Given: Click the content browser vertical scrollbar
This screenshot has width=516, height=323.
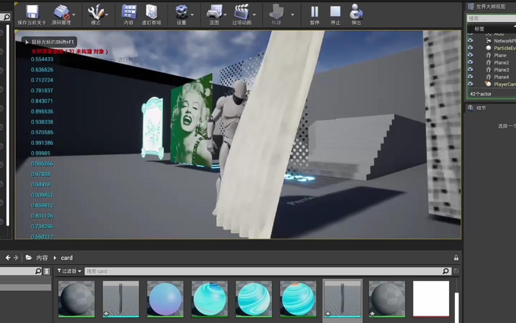Looking at the screenshot, I should 457,308.
